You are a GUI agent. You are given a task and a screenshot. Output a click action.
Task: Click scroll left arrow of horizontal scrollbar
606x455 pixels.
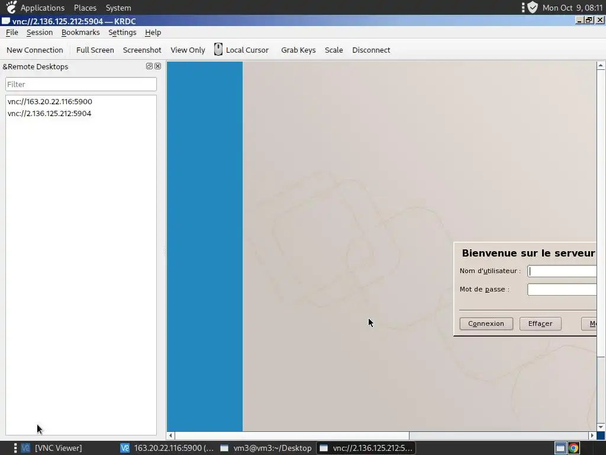coord(170,435)
